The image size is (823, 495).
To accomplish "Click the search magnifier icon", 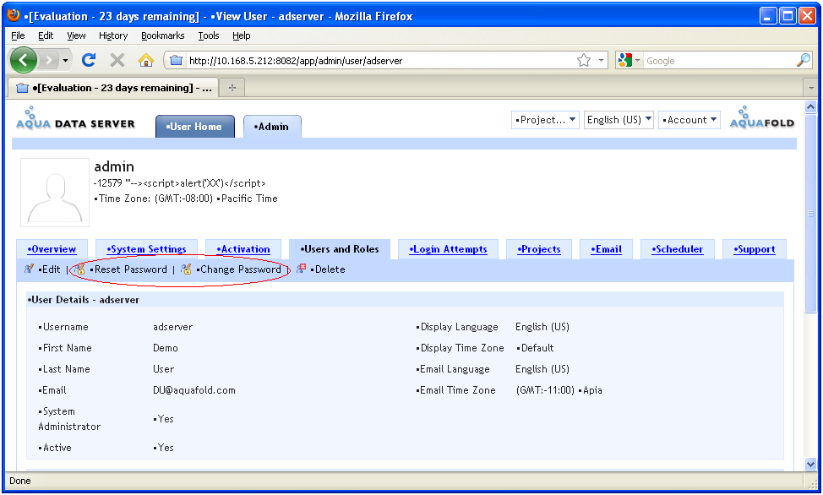I will coord(803,60).
